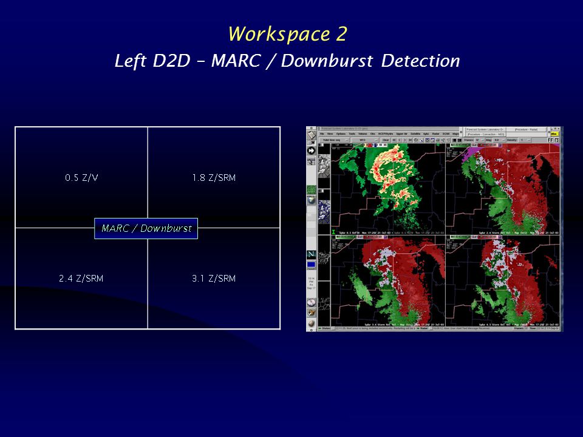The image size is (583, 437).
Task: Click the Radar indicator in status bar
Action: pos(422,328)
